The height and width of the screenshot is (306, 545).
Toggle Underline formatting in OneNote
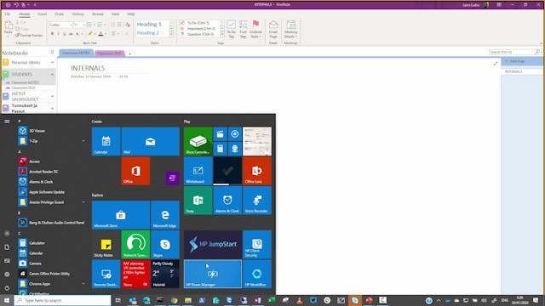65,34
